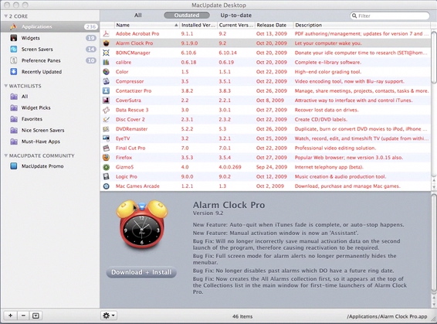This screenshot has width=437, height=324.
Task: Switch to the Outdated filter tab
Action: click(187, 15)
